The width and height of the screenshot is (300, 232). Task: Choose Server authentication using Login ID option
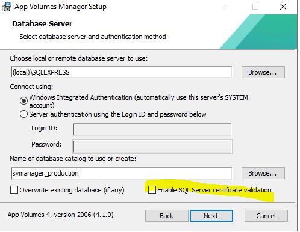pyautogui.click(x=23, y=114)
